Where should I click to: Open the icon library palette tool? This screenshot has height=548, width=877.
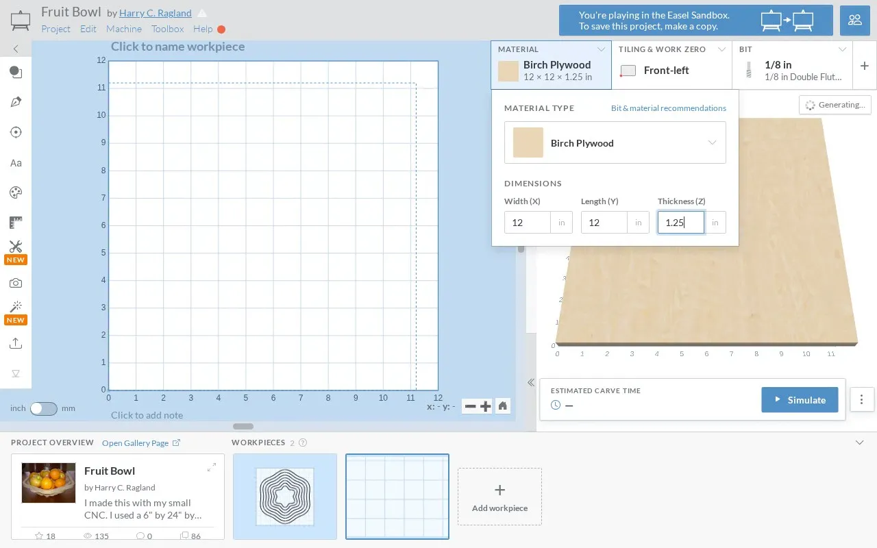16,192
